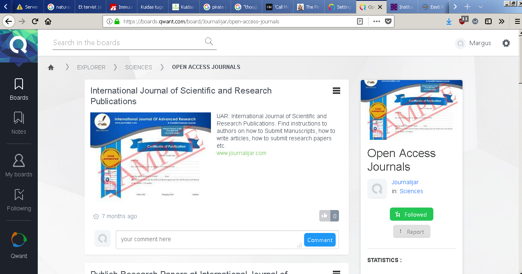Click the like count 0
This screenshot has width=522, height=274.
tap(335, 216)
